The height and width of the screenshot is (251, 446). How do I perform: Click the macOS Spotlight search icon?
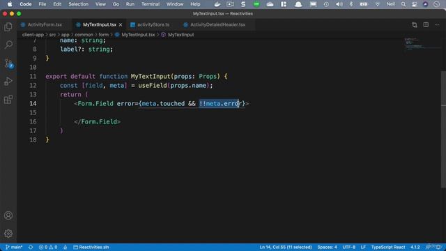(x=403, y=4)
